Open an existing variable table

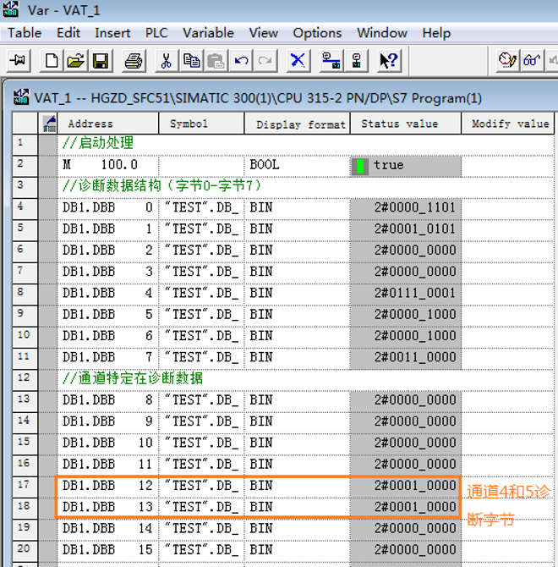[76, 60]
